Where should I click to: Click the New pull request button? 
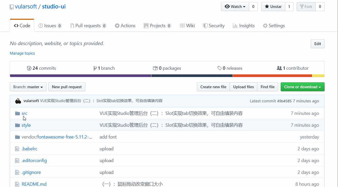(x=67, y=87)
